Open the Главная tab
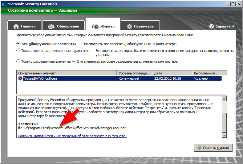The width and height of the screenshot is (243, 164). pos(24,26)
